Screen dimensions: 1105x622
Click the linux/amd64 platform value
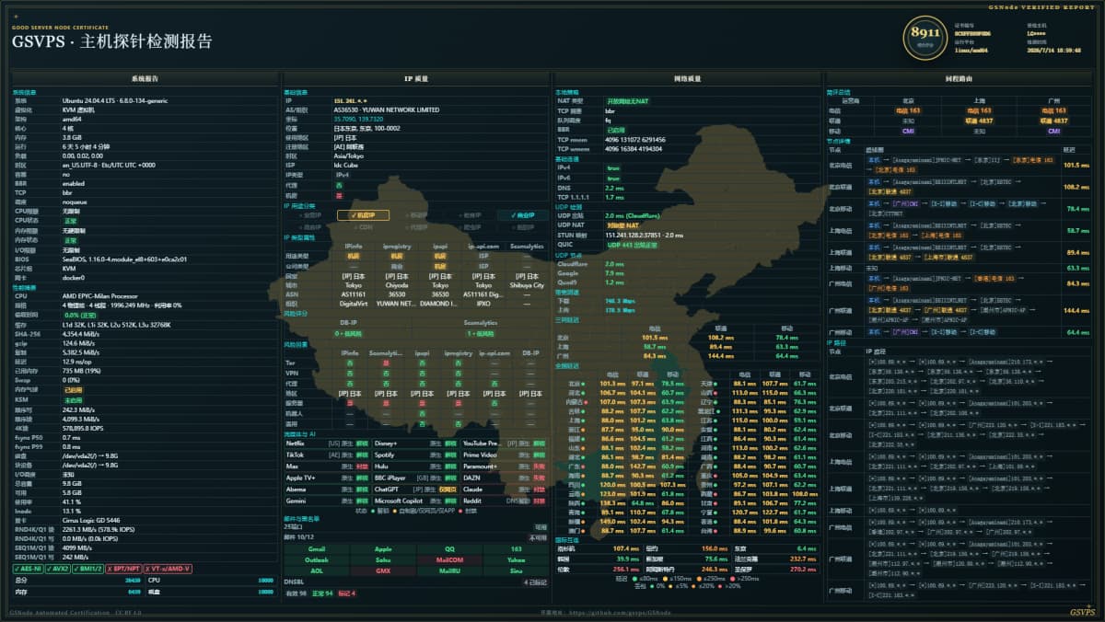[970, 51]
